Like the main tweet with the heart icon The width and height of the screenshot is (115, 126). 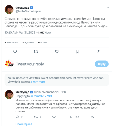[57, 51]
